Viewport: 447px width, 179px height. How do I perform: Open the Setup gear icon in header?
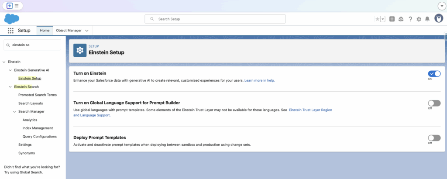tap(419, 19)
